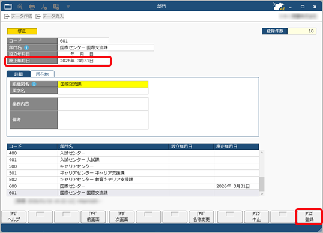The image size is (323, 233).
Task: Click the 備考 text area
Action: [x=103, y=120]
